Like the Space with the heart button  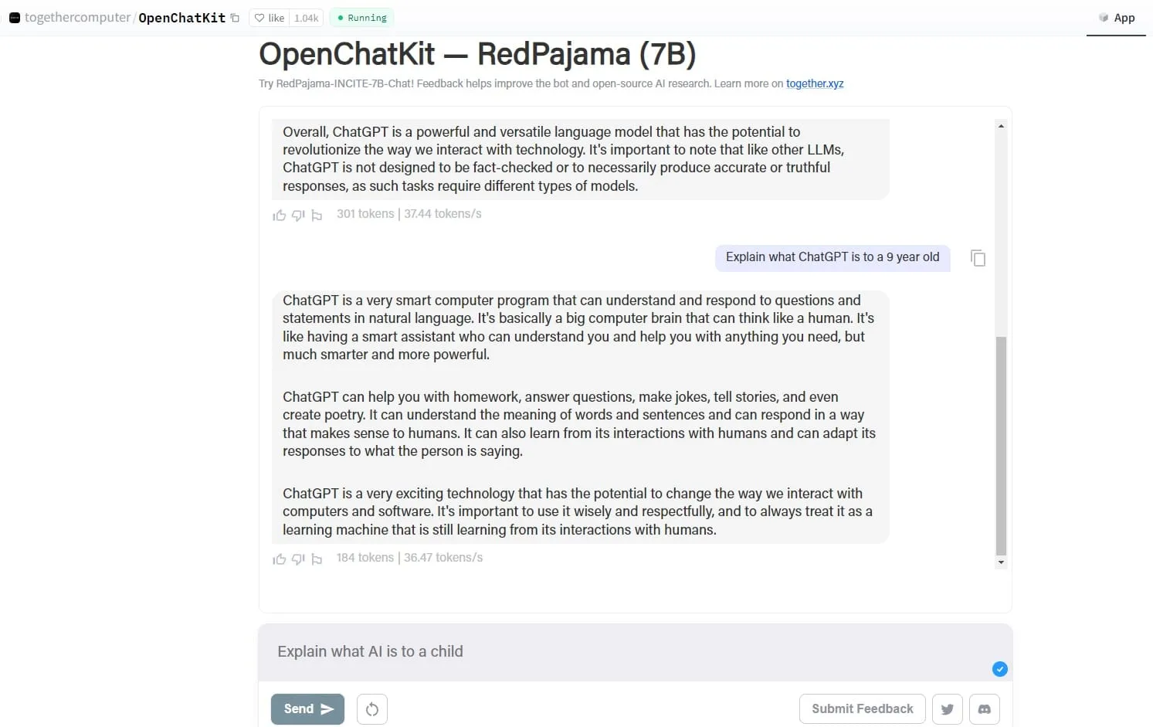(x=270, y=18)
